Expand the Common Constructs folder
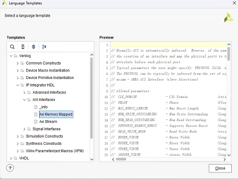Screen dimensions: 238x179 [x=18, y=63]
